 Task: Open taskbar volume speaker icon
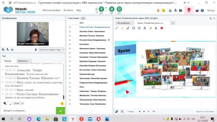(x=188, y=119)
